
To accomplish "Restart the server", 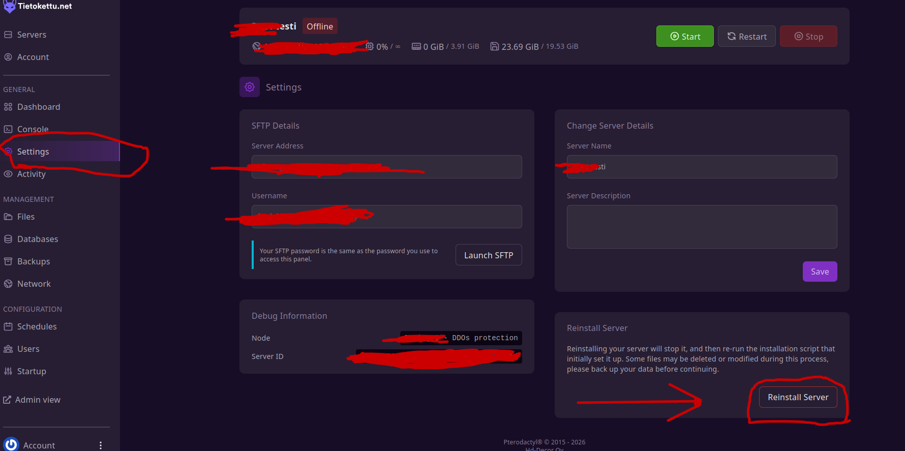I will (747, 36).
